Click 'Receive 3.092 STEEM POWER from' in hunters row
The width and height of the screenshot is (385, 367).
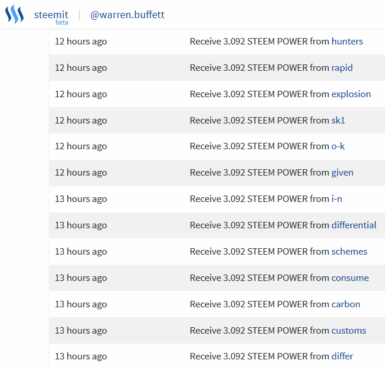260,42
